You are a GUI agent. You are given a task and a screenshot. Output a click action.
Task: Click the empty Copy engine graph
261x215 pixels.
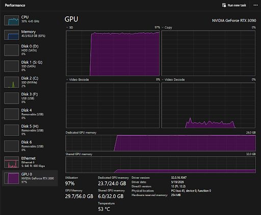[x=208, y=53]
